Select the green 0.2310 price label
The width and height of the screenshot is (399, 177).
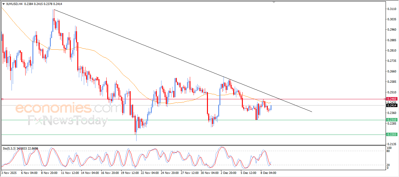click(391, 120)
